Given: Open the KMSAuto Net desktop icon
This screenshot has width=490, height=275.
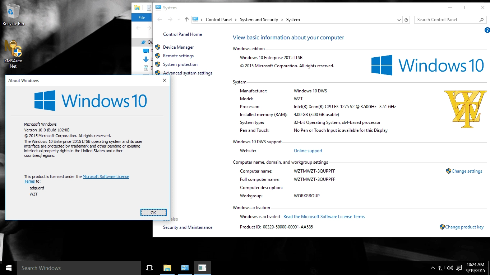Looking at the screenshot, I should (x=13, y=54).
